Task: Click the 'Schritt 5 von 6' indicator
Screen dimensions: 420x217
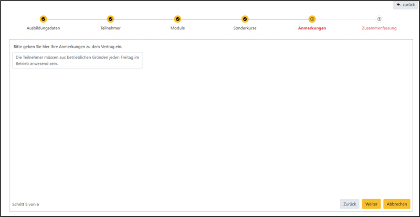Action: [x=25, y=204]
